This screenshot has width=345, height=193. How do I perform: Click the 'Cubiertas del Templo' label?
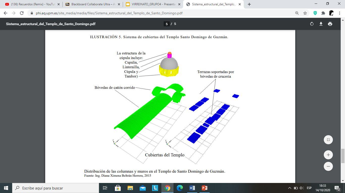click(x=165, y=155)
